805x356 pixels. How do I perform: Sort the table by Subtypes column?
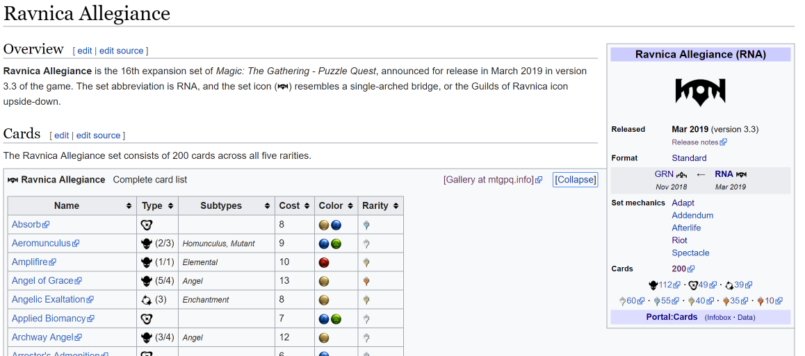tap(227, 205)
